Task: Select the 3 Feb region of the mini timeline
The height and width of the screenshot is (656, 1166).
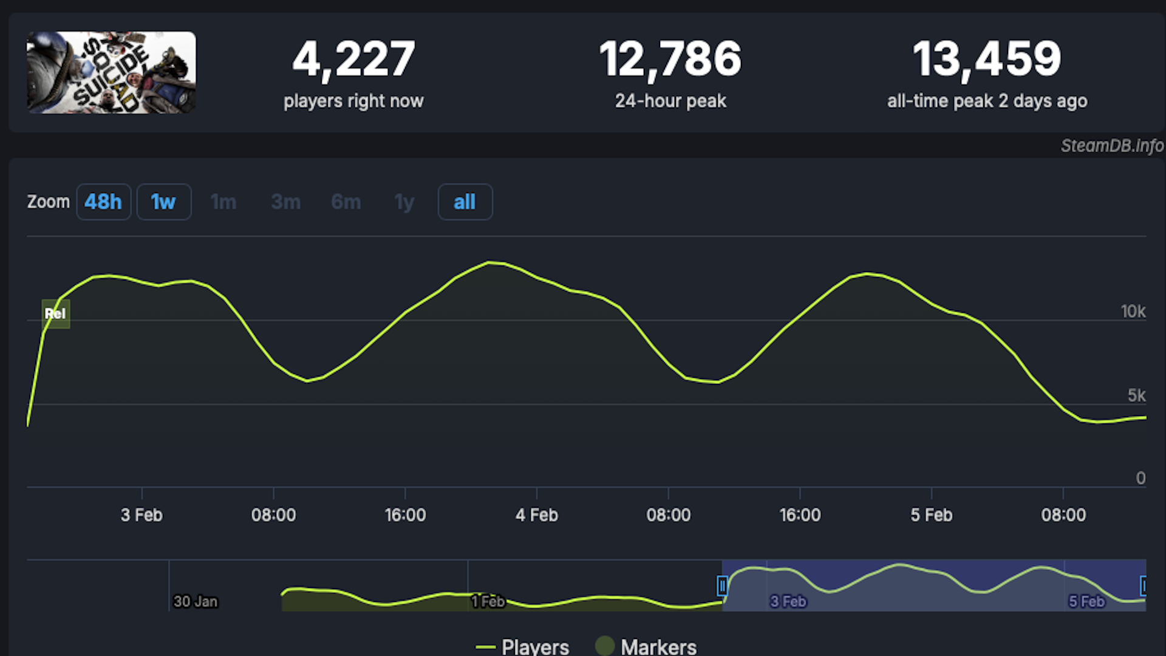Action: click(788, 601)
